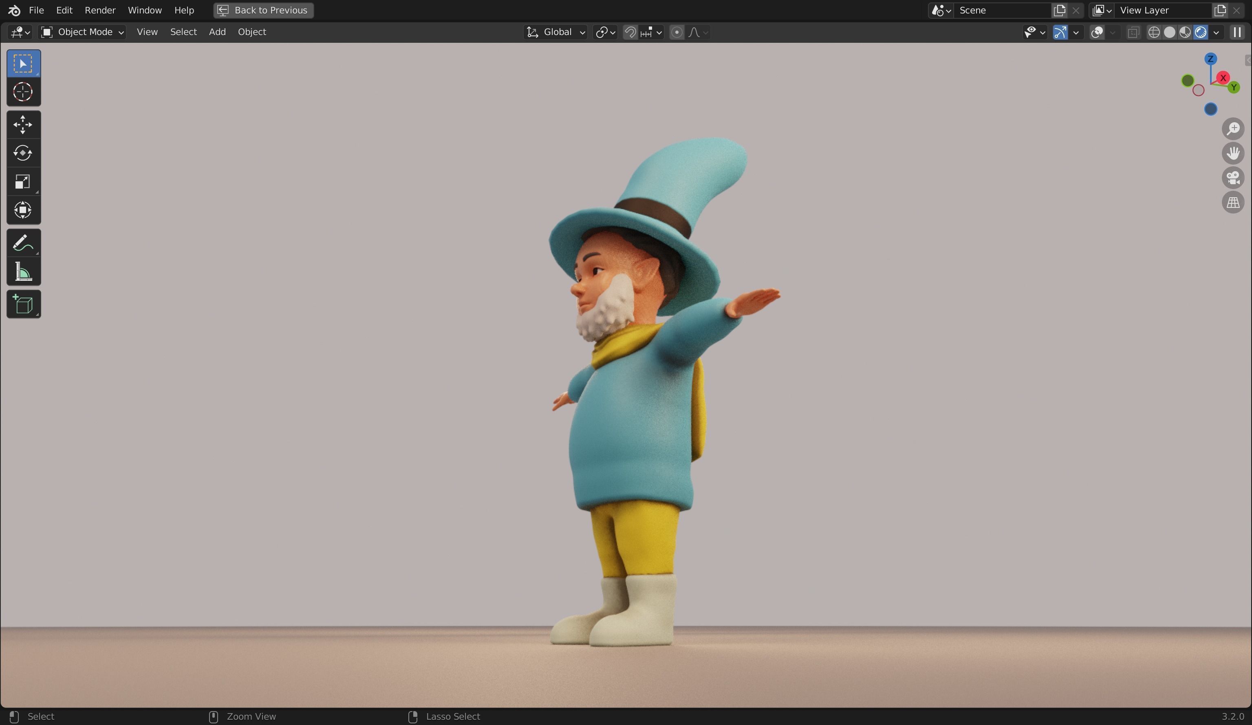Select the Add Cube tool
This screenshot has height=725, width=1252.
click(x=23, y=304)
